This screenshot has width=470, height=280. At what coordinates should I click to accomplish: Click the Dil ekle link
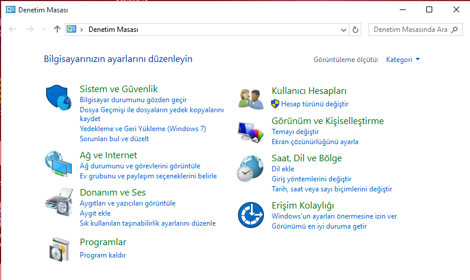click(283, 169)
